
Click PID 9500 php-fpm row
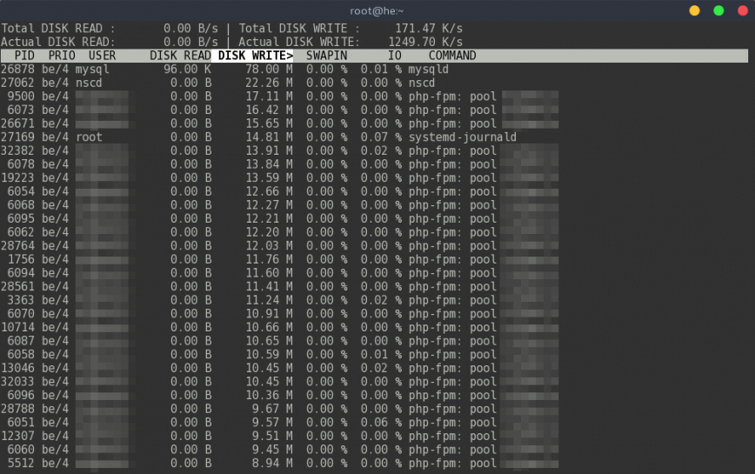click(374, 97)
